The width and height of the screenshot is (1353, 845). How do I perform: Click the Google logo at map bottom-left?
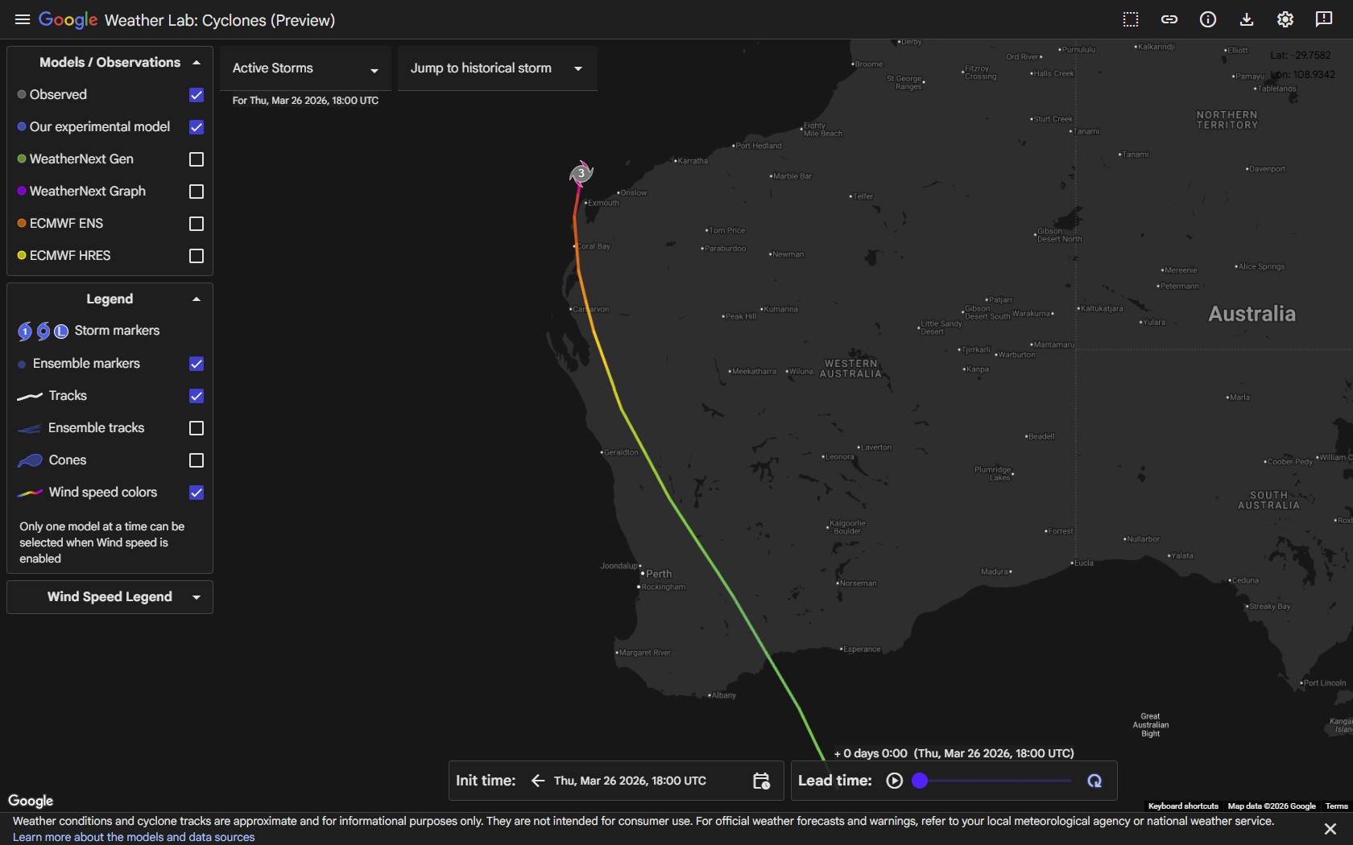(31, 801)
